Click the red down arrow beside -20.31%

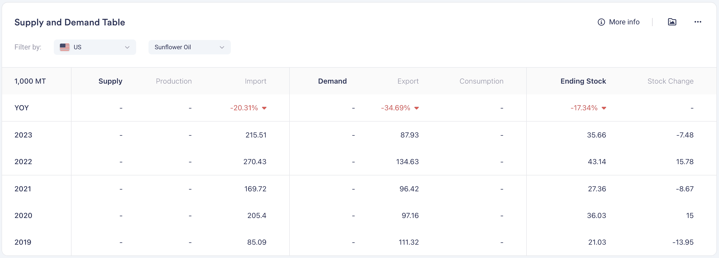coord(264,108)
